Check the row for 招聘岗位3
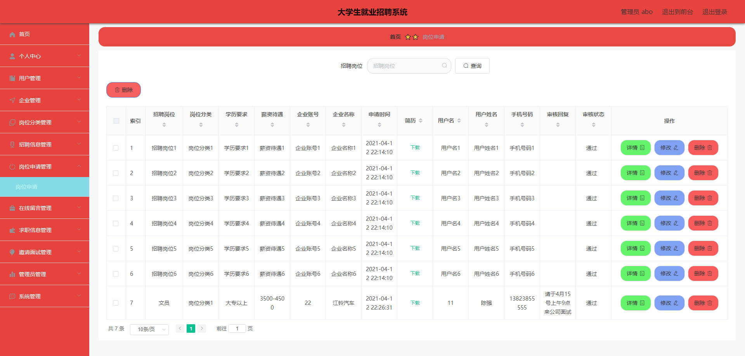The height and width of the screenshot is (356, 745). coord(116,198)
